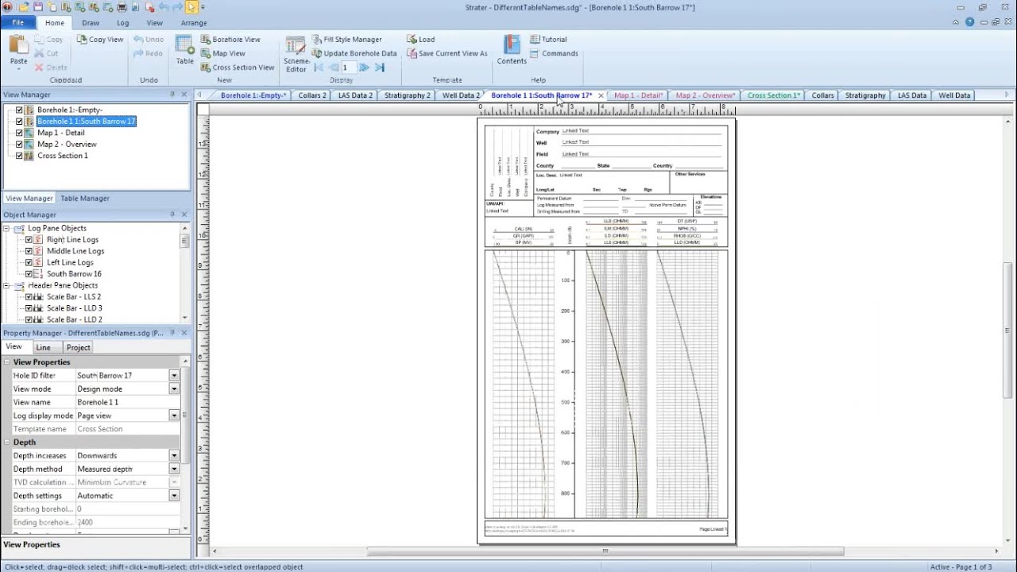Viewport: 1017px width, 572px height.
Task: Open Depth method dropdown
Action: pyautogui.click(x=174, y=470)
